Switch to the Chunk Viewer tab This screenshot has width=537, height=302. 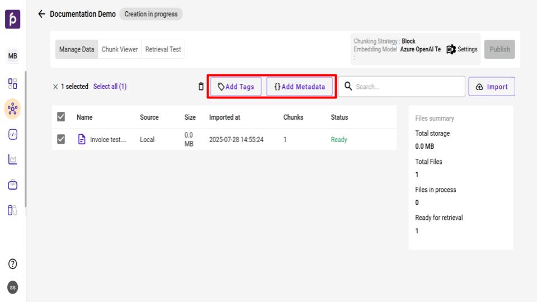(119, 49)
